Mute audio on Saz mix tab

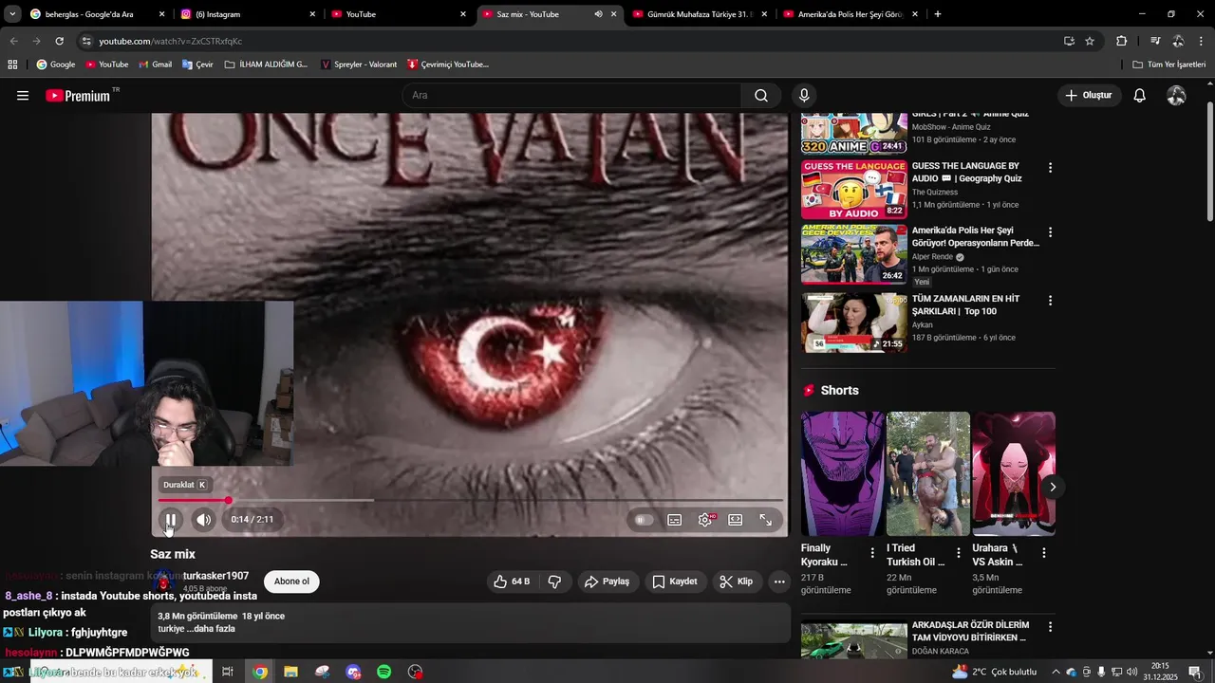[598, 14]
